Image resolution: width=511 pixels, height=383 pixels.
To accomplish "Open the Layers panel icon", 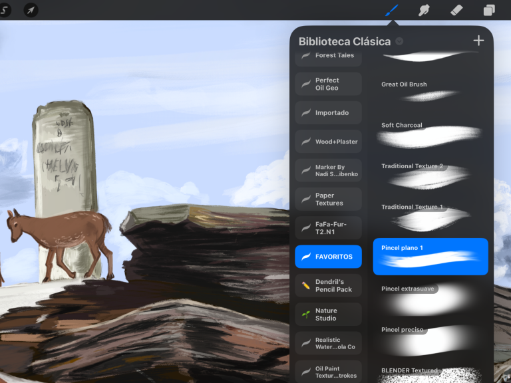I will (489, 10).
